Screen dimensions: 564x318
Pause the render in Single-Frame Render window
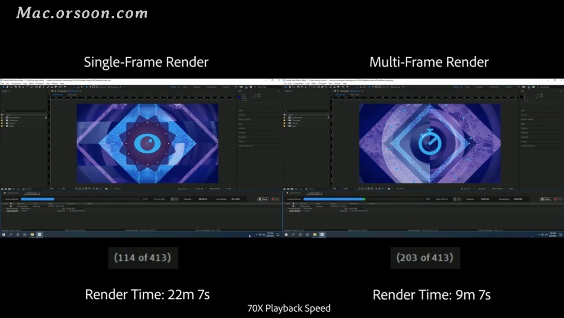[263, 199]
